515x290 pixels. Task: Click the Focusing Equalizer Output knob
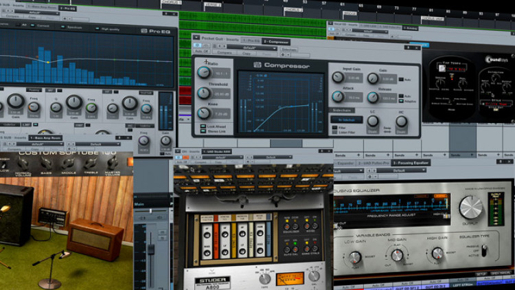tap(470, 208)
